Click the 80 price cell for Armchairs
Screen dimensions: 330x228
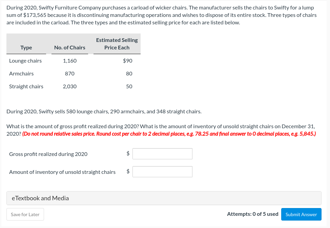tap(129, 73)
